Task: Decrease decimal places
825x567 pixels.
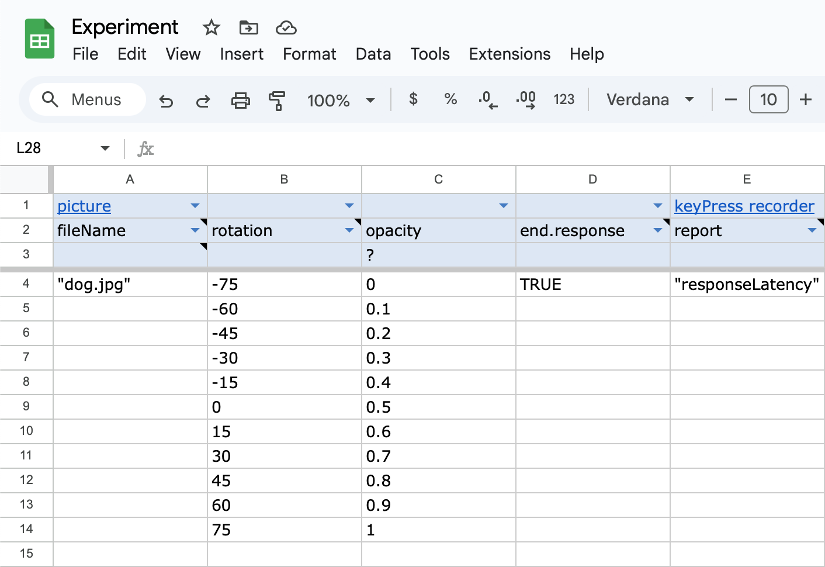Action: (488, 101)
